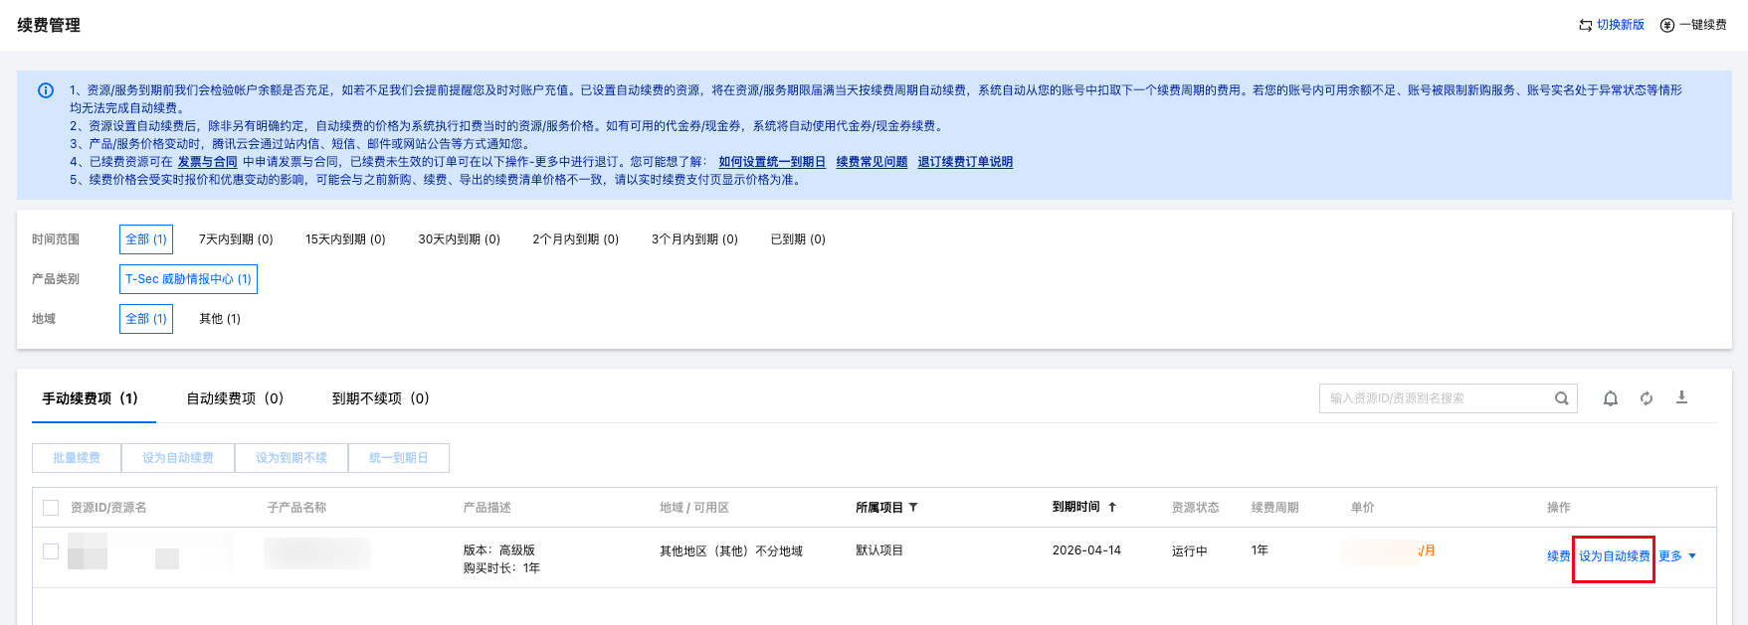1748x625 pixels.
Task: Check the select-all checkbox in table header
Action: pos(51,508)
